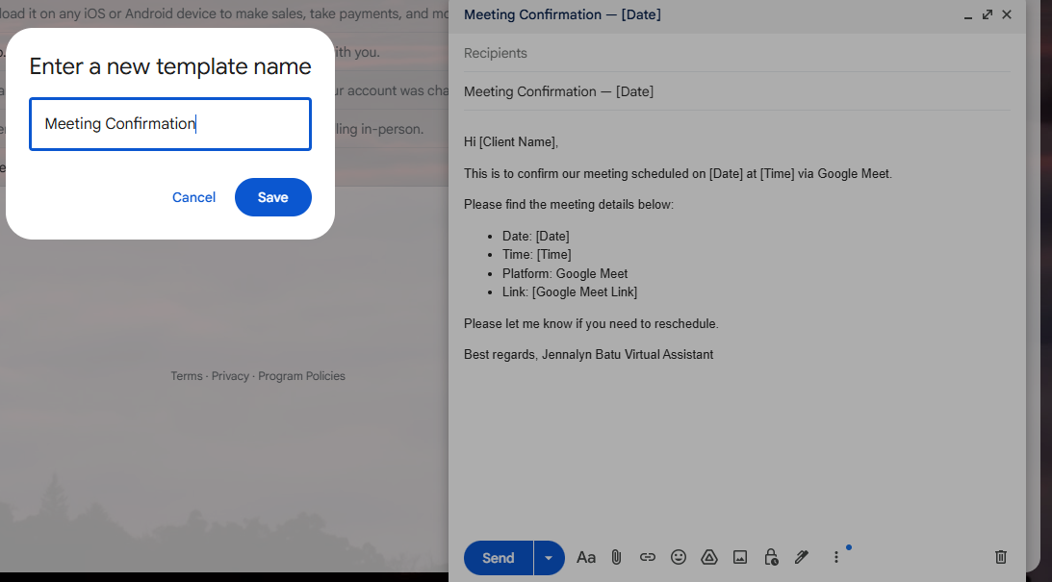
Task: Open more options three-dot menu
Action: point(836,557)
